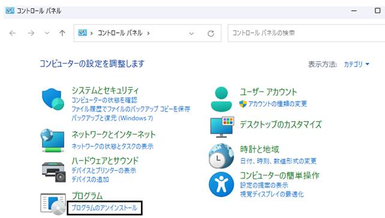
Task: Maximize the Control Panel window
Action: 378,11
